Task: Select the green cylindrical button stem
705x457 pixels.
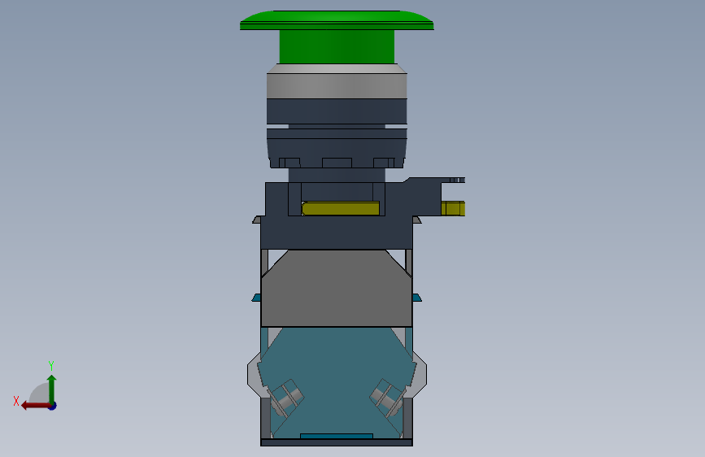Action: point(337,47)
